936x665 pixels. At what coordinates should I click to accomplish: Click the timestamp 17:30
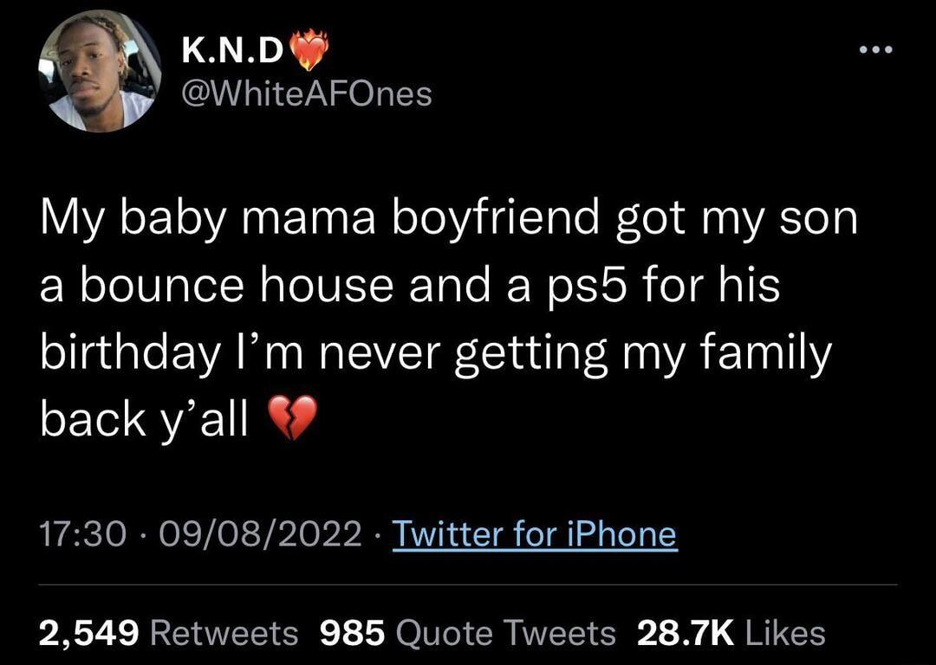[x=81, y=533]
